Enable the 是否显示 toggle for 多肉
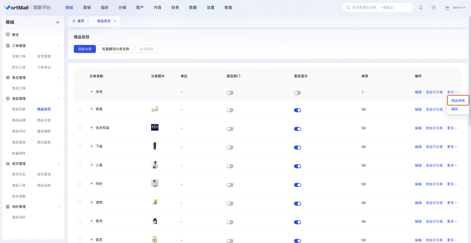Viewport: 471px width, 243px height. [297, 93]
